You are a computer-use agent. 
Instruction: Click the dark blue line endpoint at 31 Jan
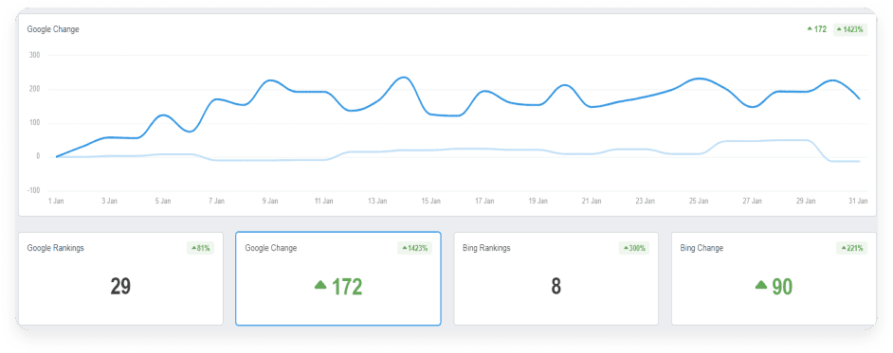pyautogui.click(x=860, y=99)
